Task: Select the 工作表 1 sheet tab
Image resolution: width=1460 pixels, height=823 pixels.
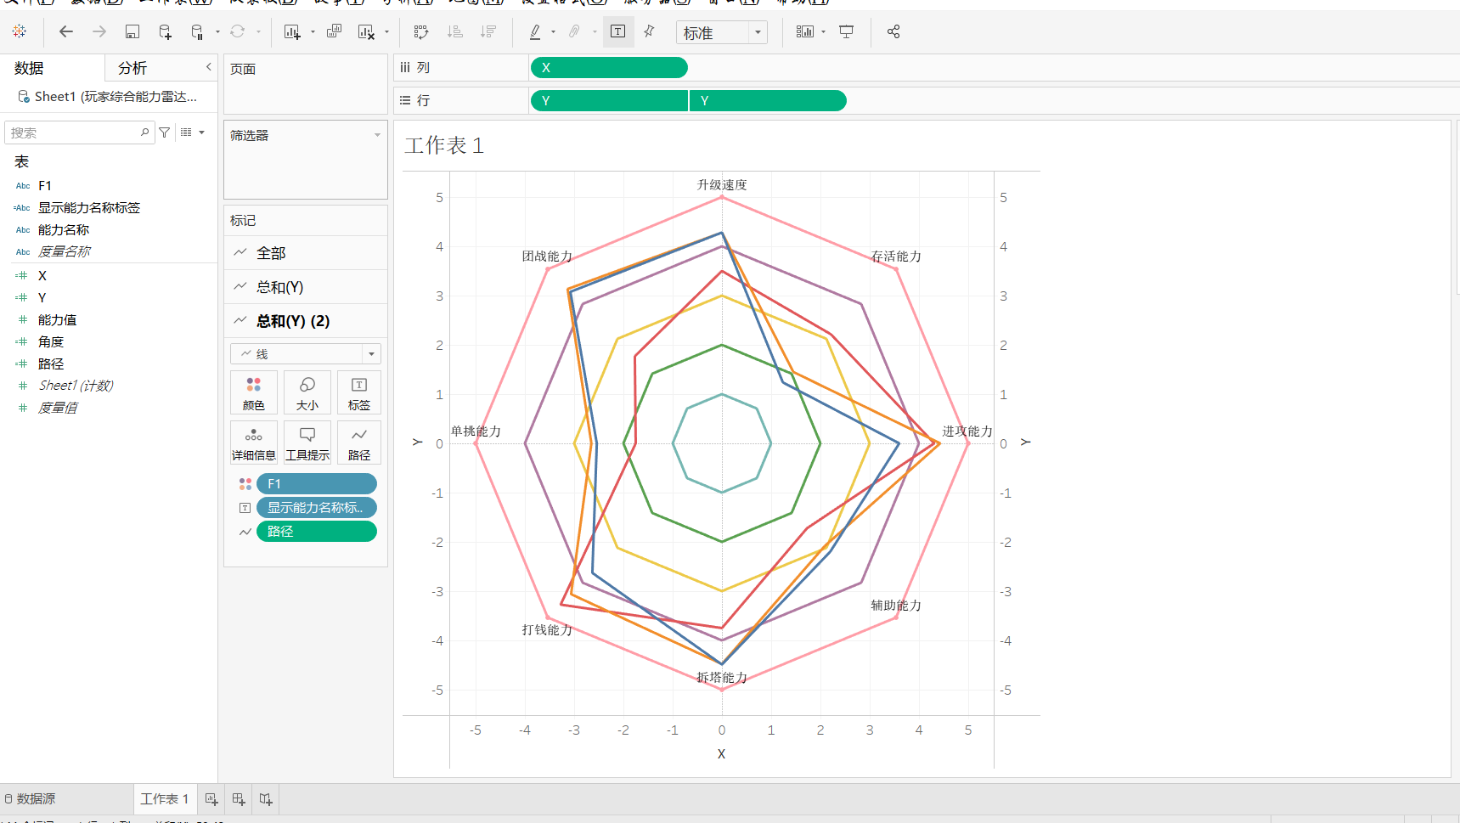Action: [165, 798]
